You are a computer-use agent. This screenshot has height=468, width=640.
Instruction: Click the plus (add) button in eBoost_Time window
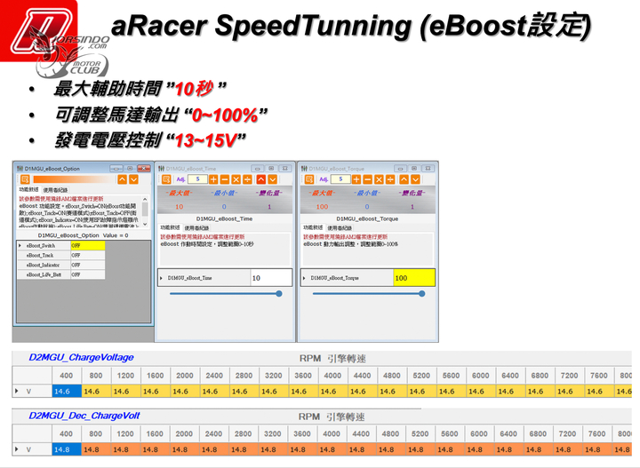pyautogui.click(x=213, y=179)
